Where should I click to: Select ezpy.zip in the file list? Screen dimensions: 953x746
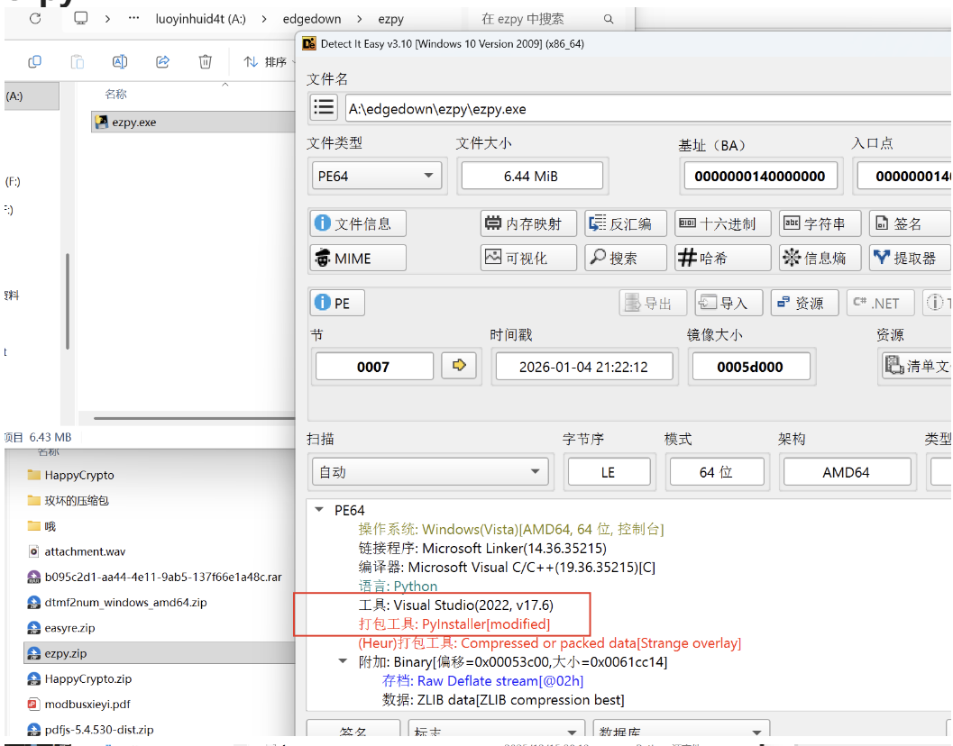coord(66,653)
